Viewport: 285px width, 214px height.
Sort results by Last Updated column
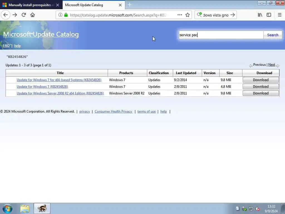coord(186,73)
